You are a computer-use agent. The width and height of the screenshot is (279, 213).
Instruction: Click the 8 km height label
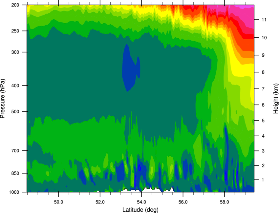263,72
